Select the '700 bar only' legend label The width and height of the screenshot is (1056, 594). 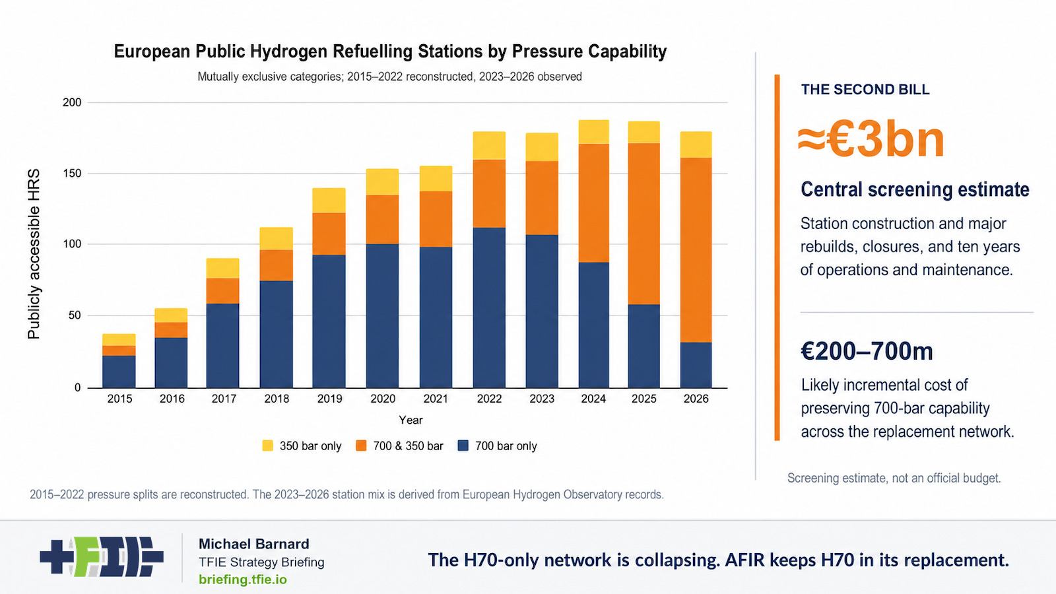pos(506,446)
